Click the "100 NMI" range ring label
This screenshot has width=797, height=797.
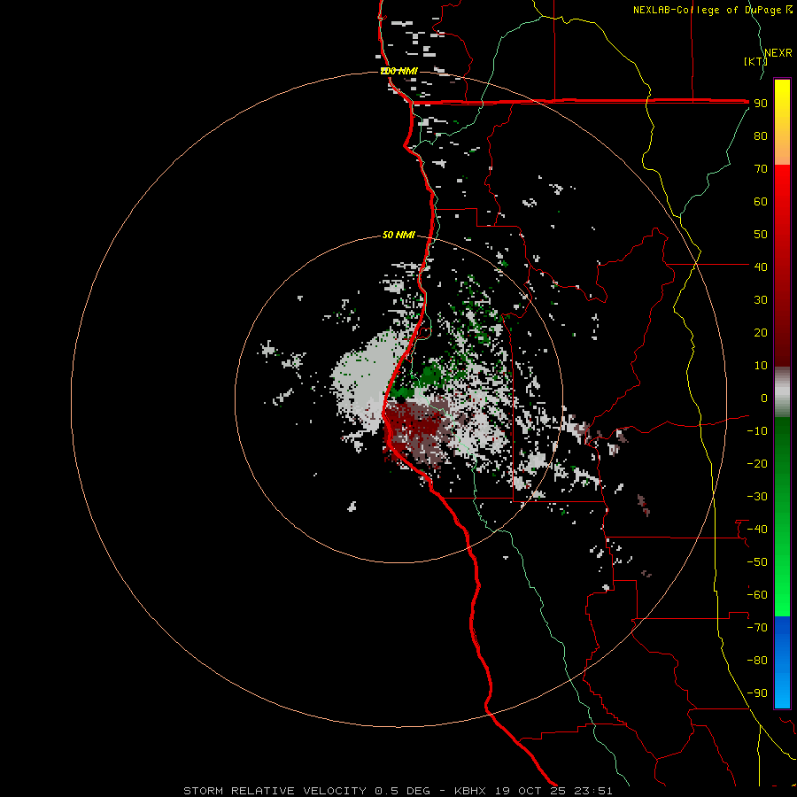click(x=399, y=71)
